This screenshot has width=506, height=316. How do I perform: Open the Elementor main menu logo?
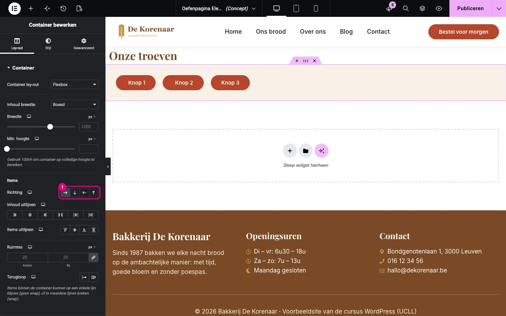click(14, 8)
